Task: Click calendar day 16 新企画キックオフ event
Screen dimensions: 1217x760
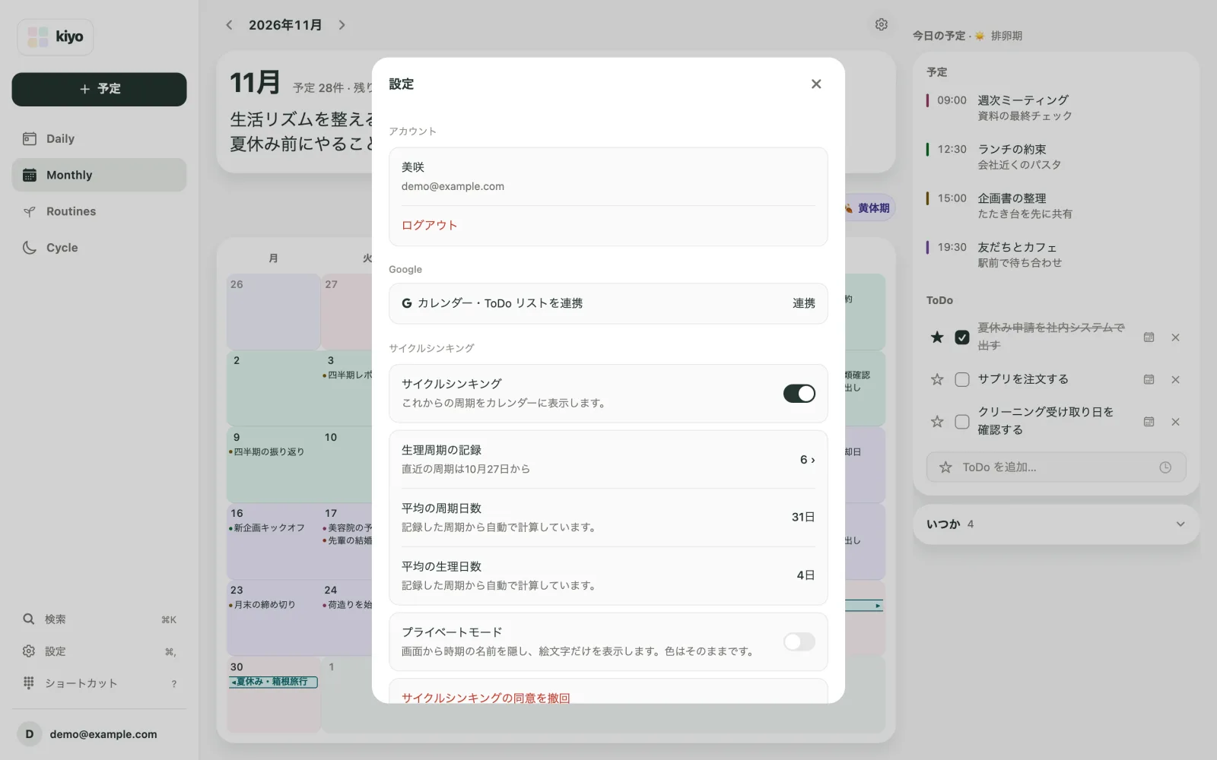Action: click(267, 528)
